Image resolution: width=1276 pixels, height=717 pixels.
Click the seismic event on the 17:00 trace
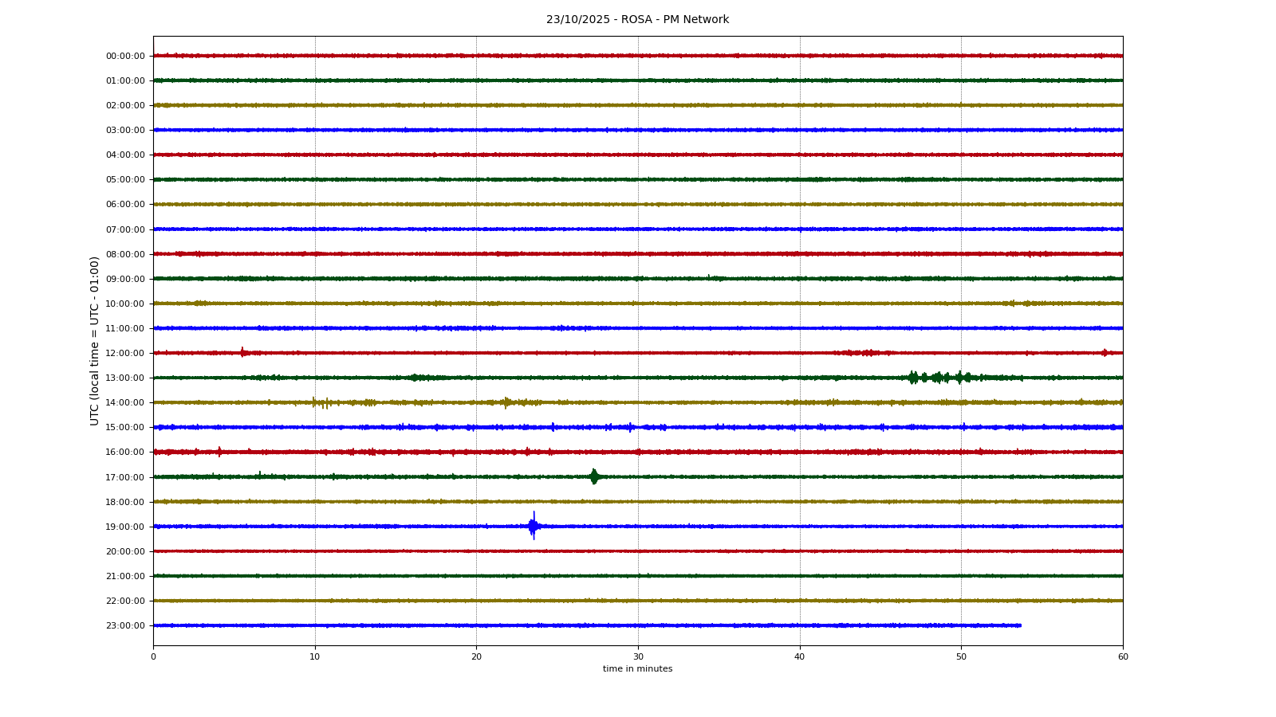tap(593, 476)
